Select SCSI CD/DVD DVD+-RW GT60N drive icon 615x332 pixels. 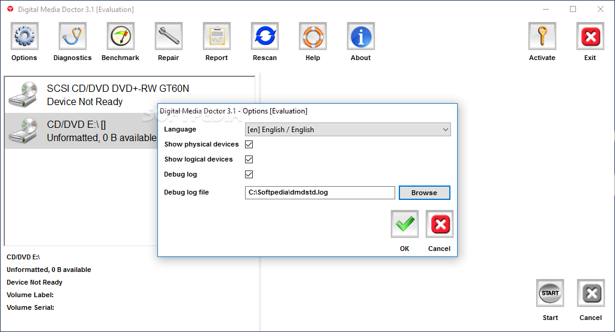coord(23,94)
